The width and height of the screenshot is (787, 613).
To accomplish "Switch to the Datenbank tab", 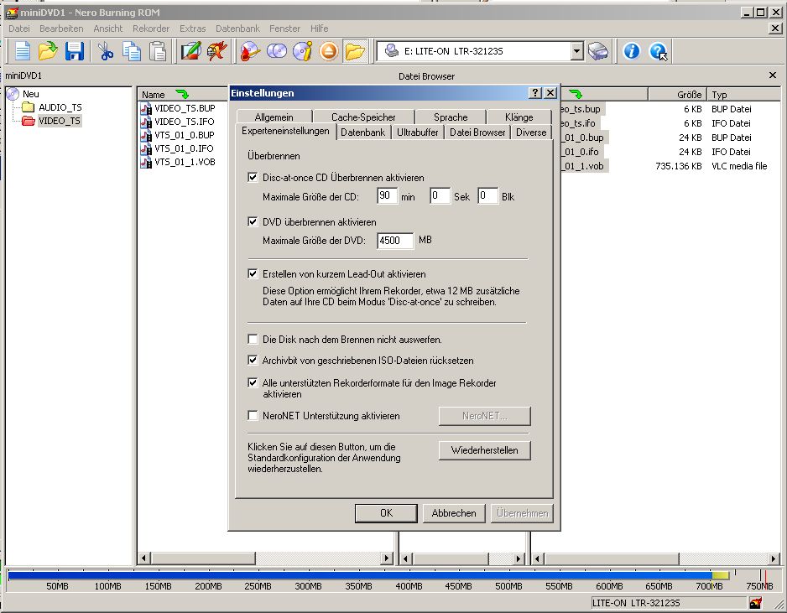I will pyautogui.click(x=363, y=132).
